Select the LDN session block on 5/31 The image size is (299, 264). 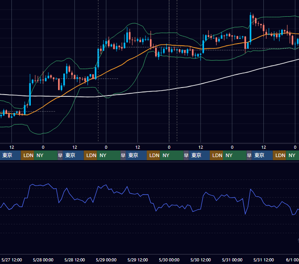click(279, 155)
